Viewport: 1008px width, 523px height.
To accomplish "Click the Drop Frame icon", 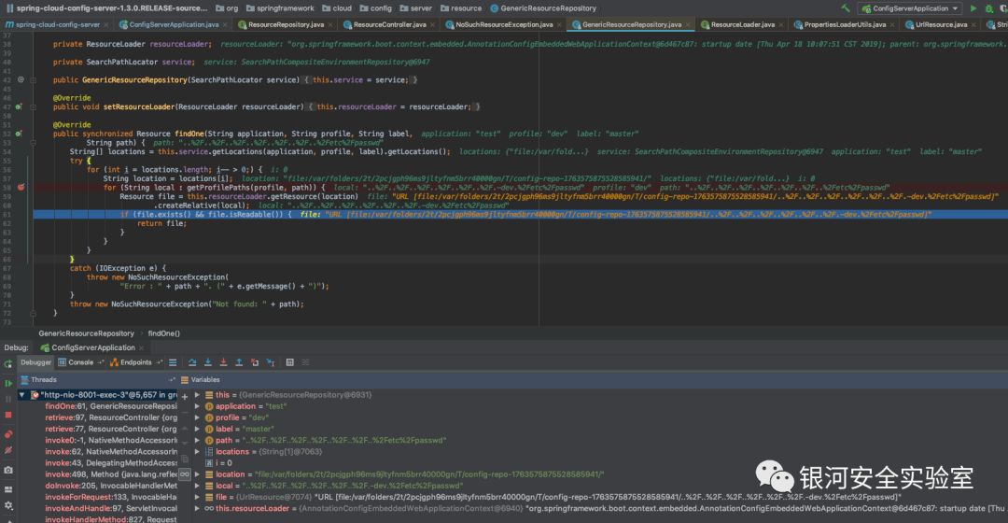I will click(x=255, y=362).
